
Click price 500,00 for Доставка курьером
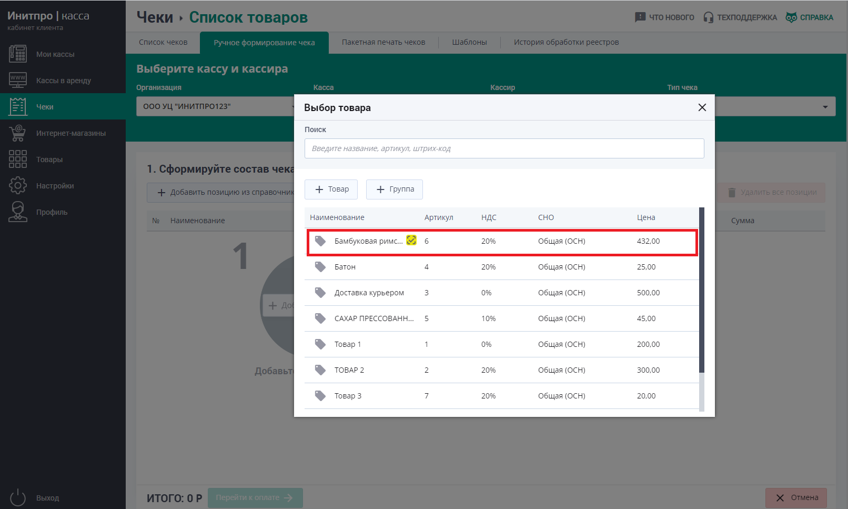point(648,293)
